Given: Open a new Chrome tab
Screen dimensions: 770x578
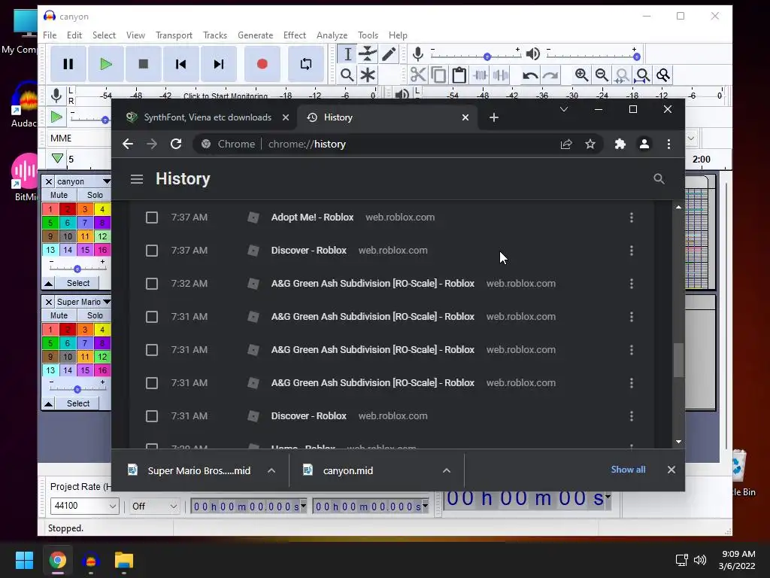Looking at the screenshot, I should point(494,117).
